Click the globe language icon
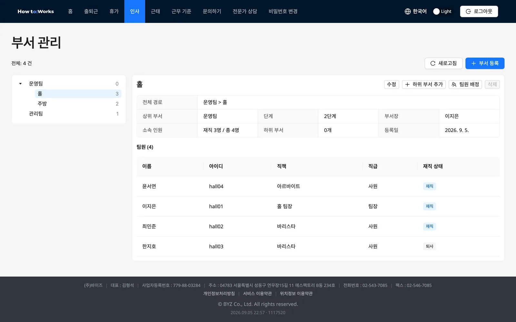 (408, 11)
